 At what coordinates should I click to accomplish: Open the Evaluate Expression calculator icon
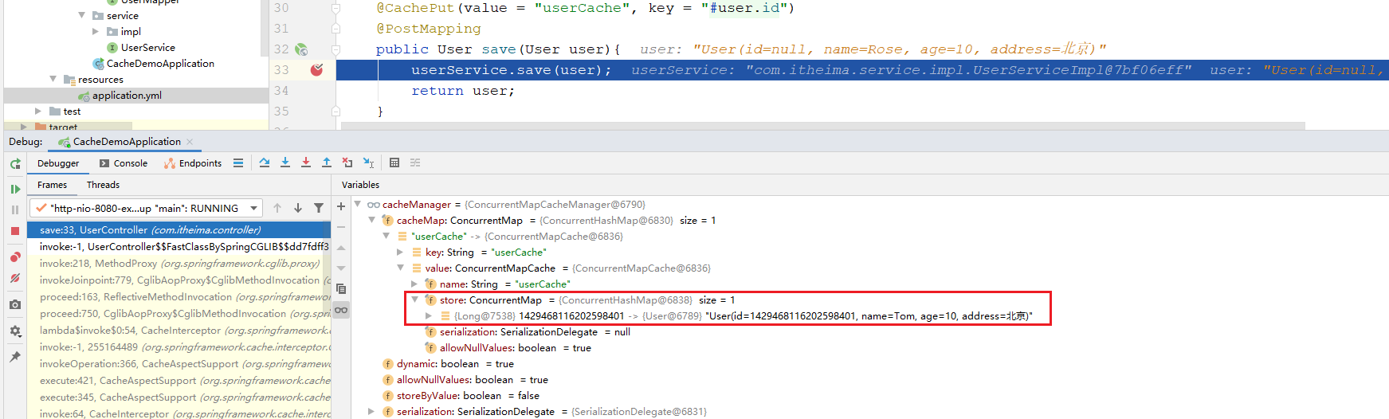pyautogui.click(x=394, y=163)
